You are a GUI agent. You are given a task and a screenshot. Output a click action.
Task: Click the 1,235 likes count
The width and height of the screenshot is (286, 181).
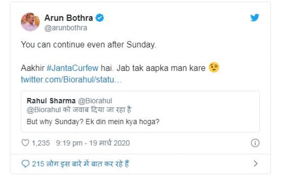pos(40,143)
